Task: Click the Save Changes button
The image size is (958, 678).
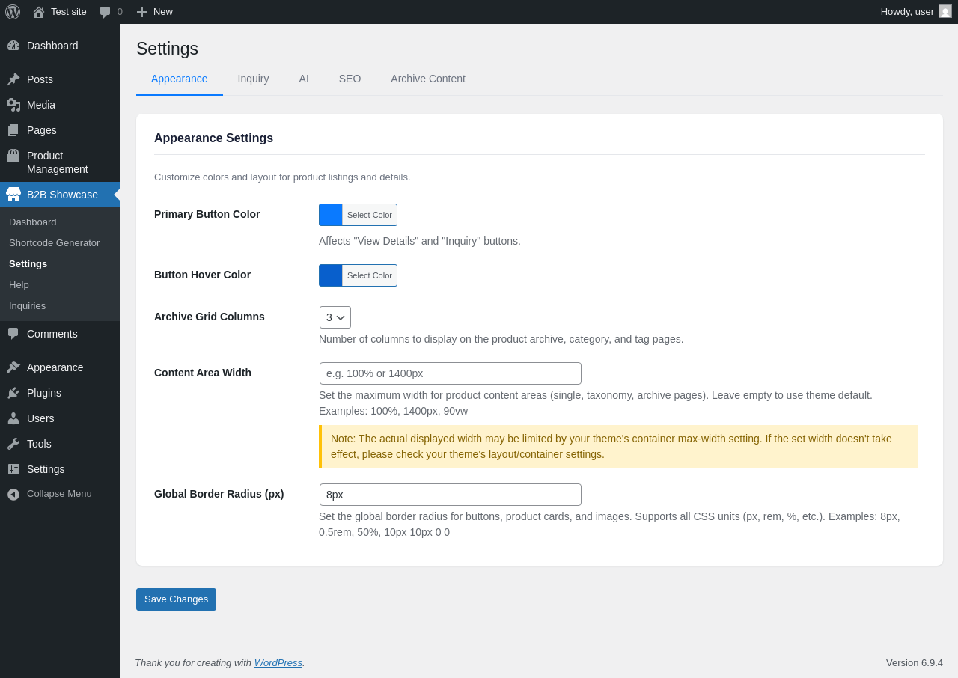Action: 176,599
